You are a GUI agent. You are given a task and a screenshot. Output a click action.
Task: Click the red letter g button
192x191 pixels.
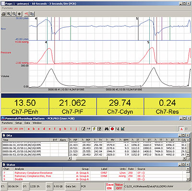tap(60, 129)
